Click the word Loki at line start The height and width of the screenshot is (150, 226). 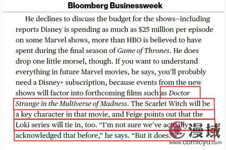tap(23, 125)
